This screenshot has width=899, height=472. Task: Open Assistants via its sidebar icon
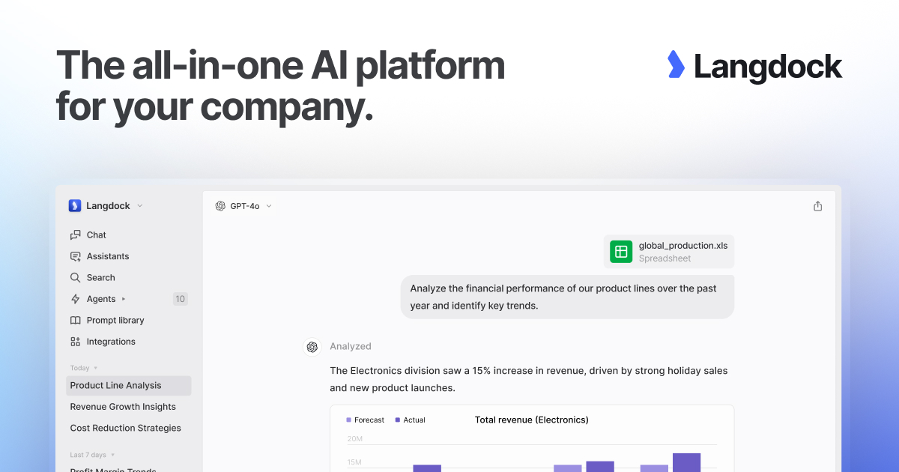point(75,256)
